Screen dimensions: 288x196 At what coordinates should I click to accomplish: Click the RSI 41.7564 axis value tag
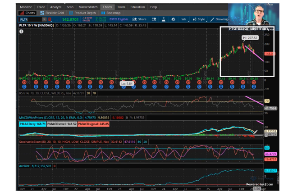coord(271,109)
